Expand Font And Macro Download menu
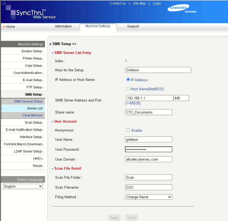 pyautogui.click(x=23, y=144)
